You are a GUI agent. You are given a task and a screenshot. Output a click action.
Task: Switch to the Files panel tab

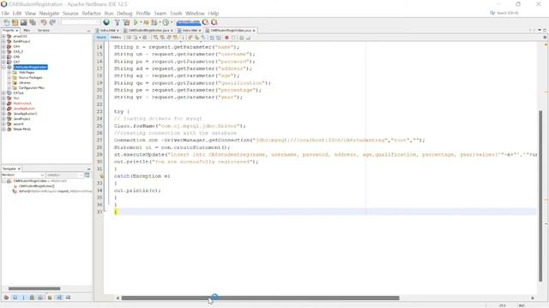[x=27, y=31]
